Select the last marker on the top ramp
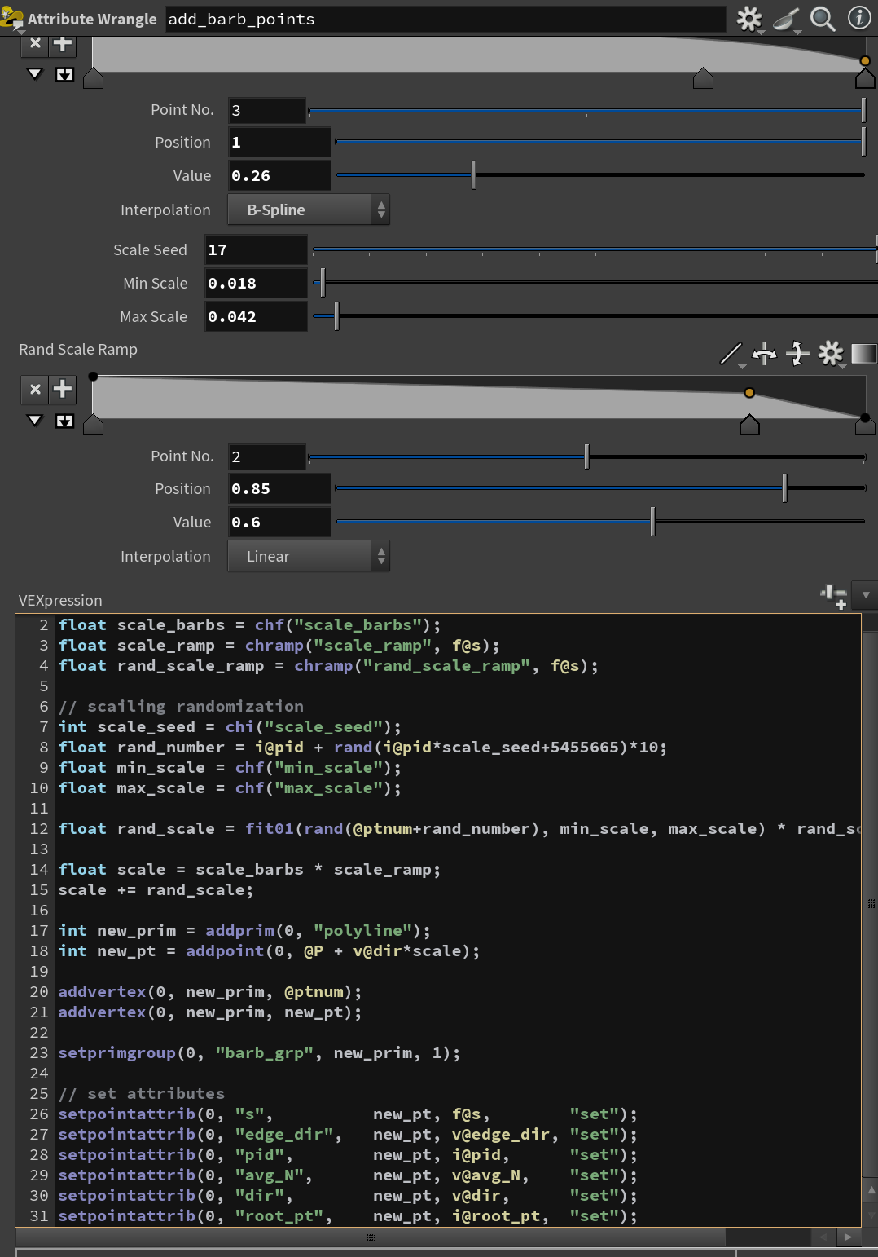 coord(865,78)
